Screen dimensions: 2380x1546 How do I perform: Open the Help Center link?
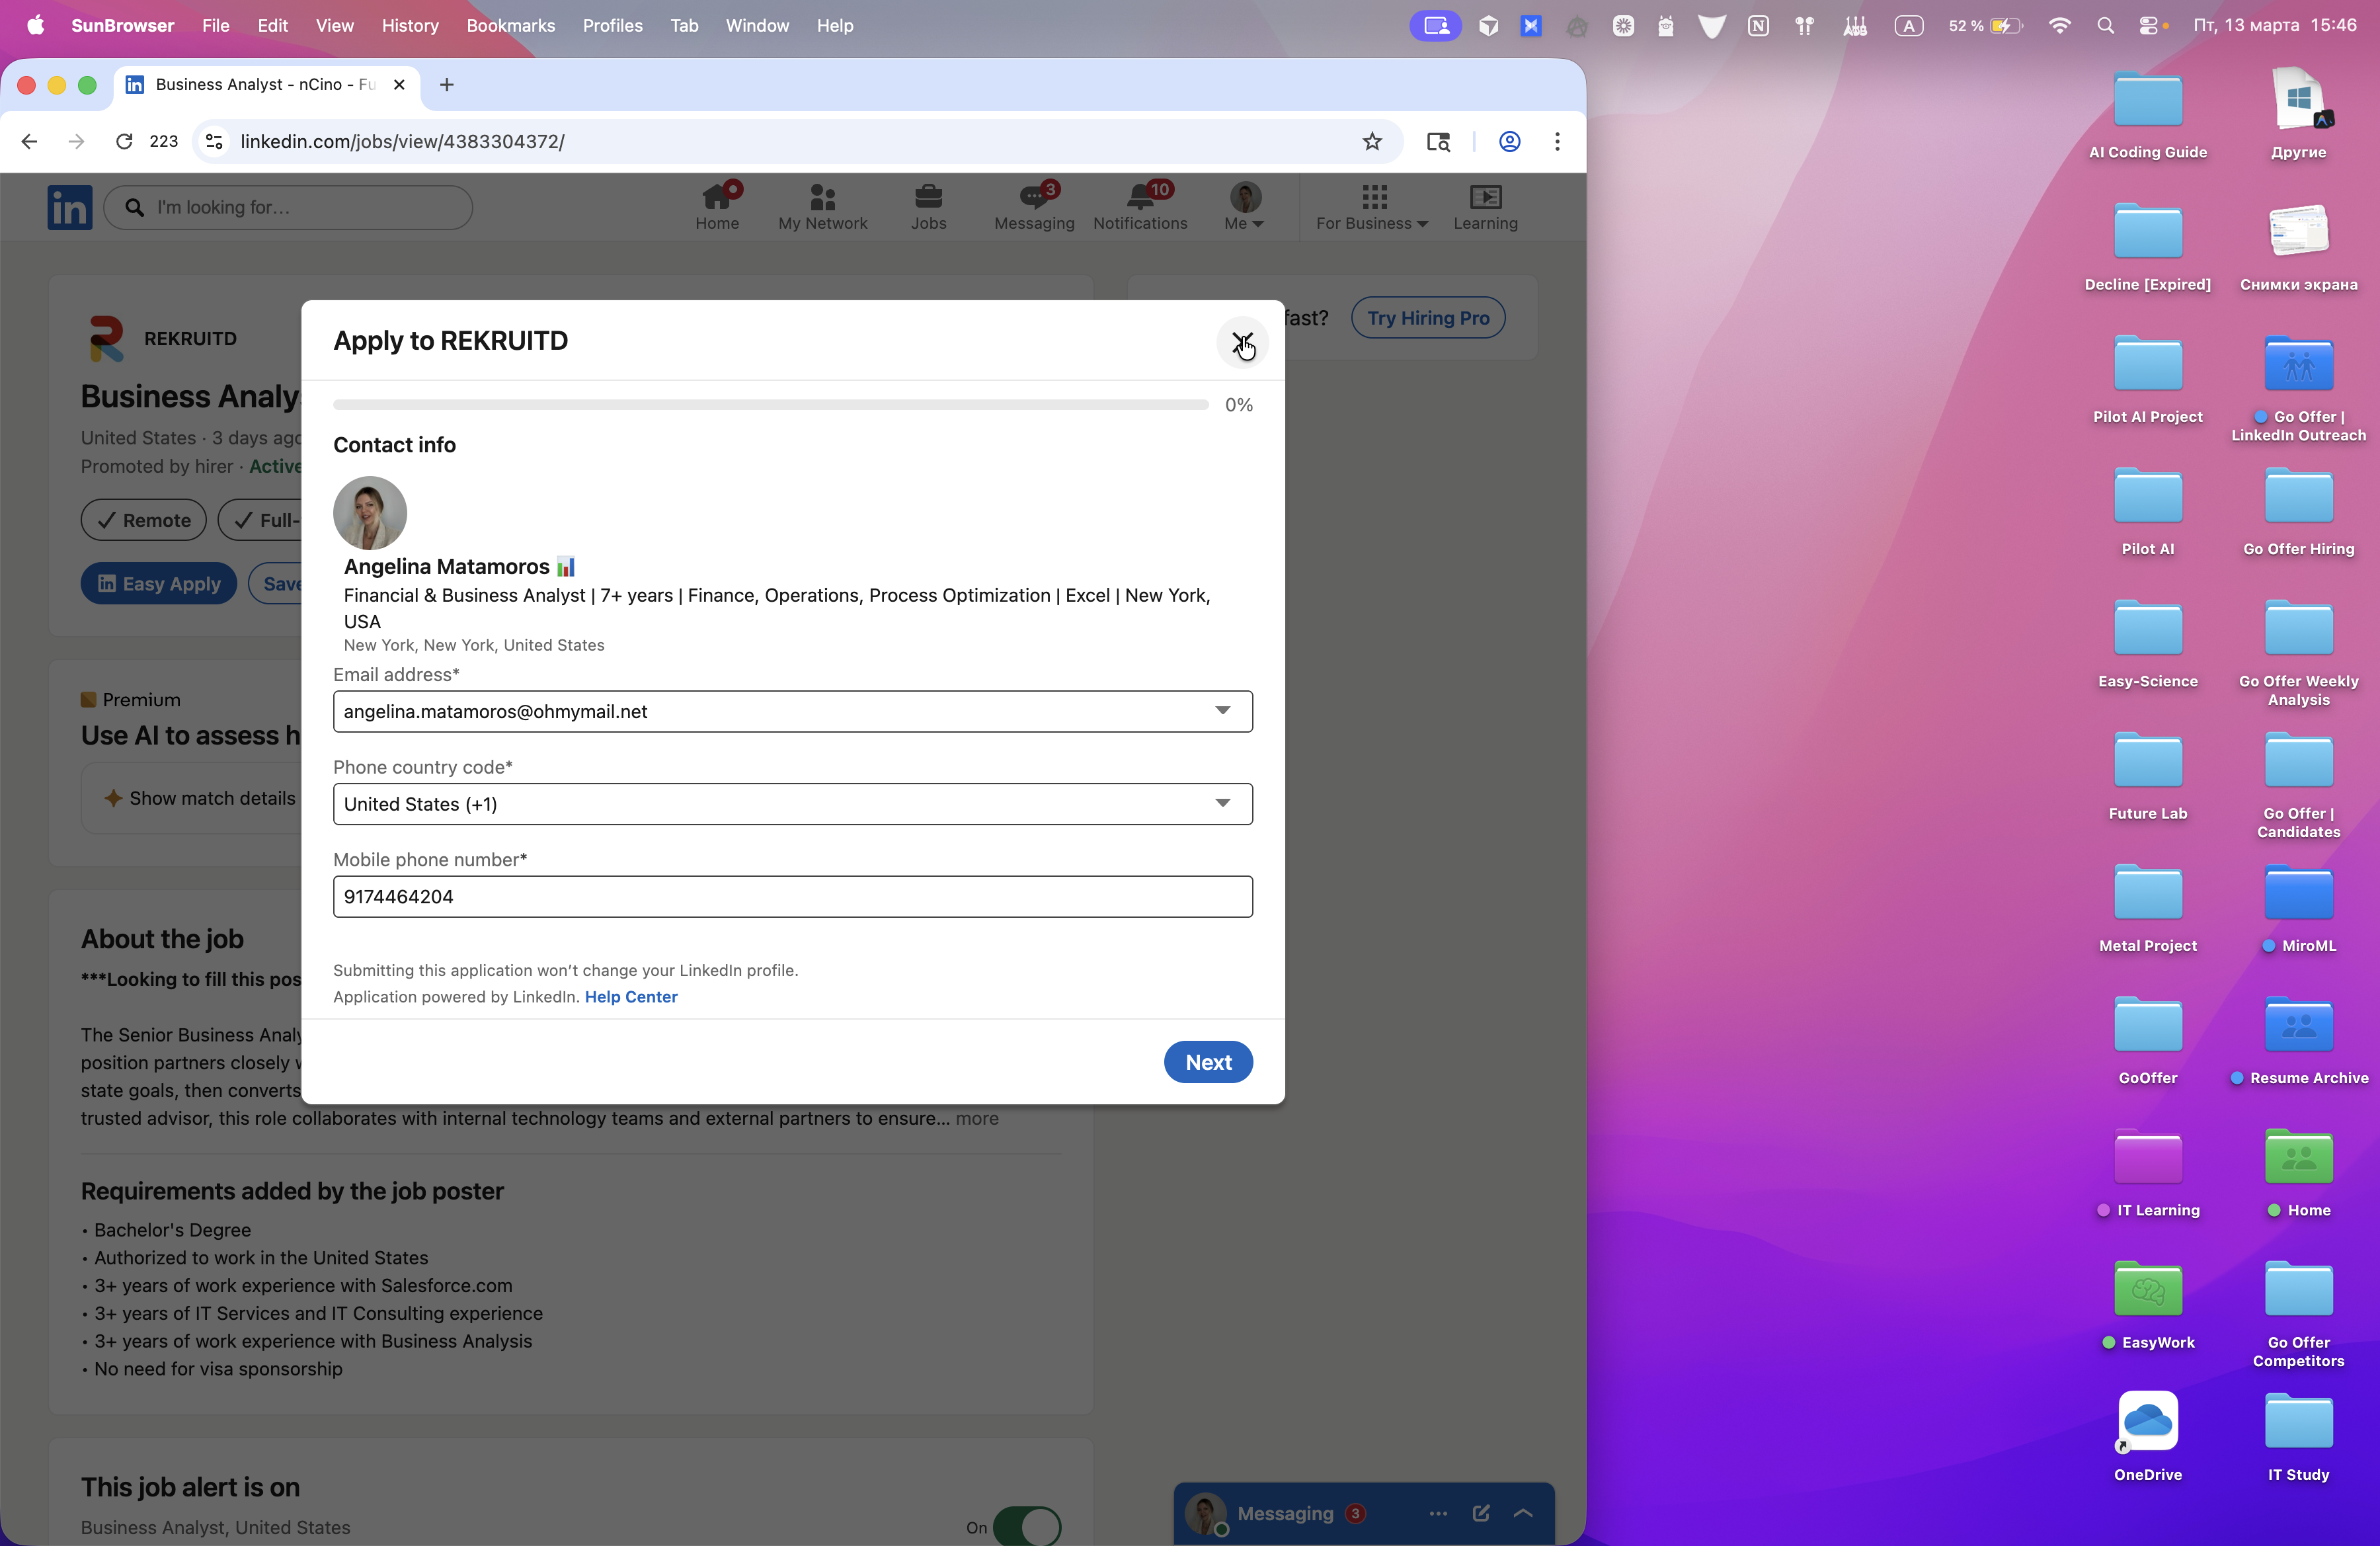[x=630, y=997]
